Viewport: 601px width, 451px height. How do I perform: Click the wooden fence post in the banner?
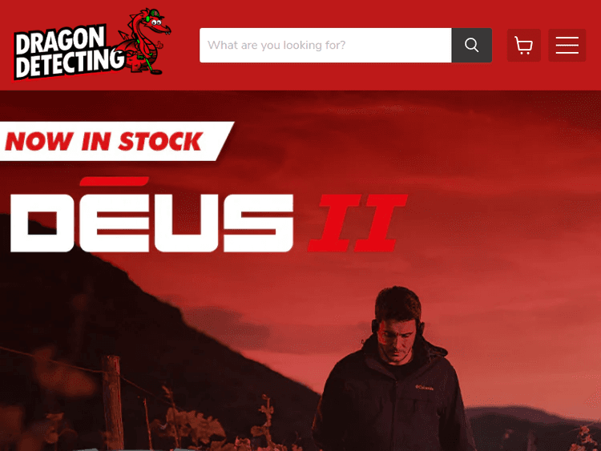coord(112,402)
